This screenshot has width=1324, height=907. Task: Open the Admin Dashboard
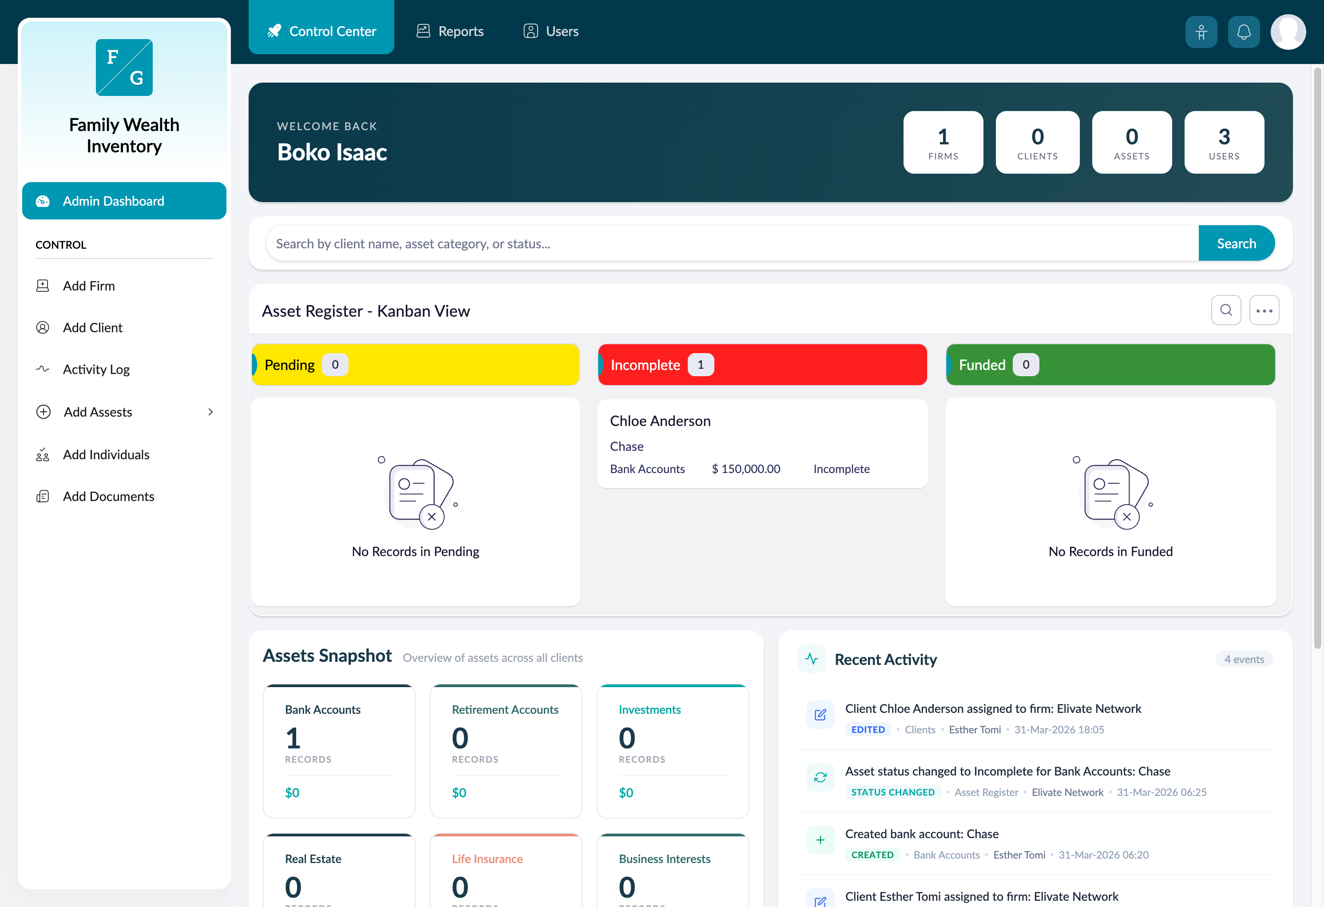click(x=124, y=201)
